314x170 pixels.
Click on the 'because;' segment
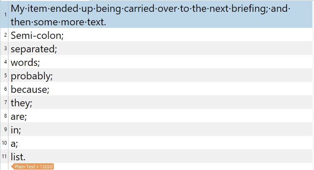point(30,89)
